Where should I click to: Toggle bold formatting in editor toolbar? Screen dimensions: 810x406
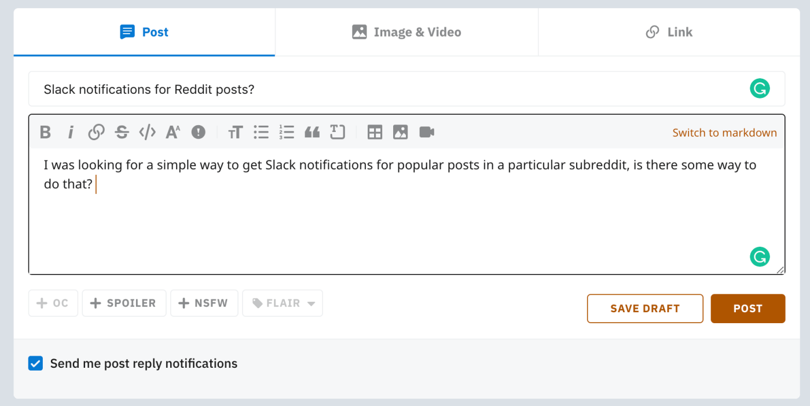tap(45, 133)
